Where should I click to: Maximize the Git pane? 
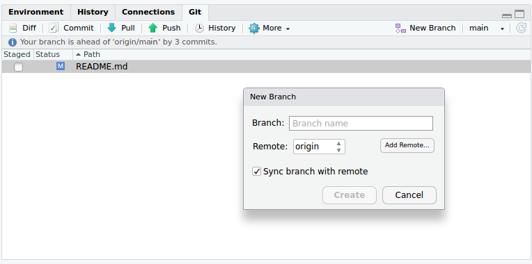pyautogui.click(x=519, y=14)
